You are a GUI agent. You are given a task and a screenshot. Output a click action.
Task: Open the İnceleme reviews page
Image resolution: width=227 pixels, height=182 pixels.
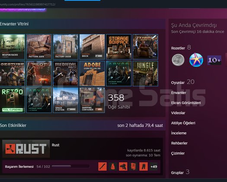point(179,133)
